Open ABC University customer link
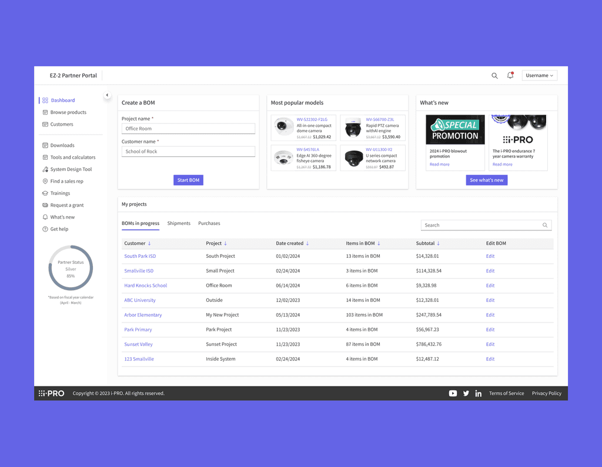Image resolution: width=602 pixels, height=467 pixels. (140, 300)
